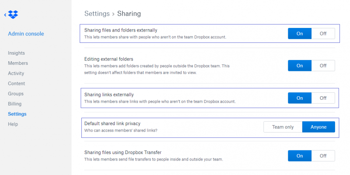Click the back chevron beside Dropbox logo
Image resolution: width=350 pixels, height=175 pixels.
tap(5, 15)
